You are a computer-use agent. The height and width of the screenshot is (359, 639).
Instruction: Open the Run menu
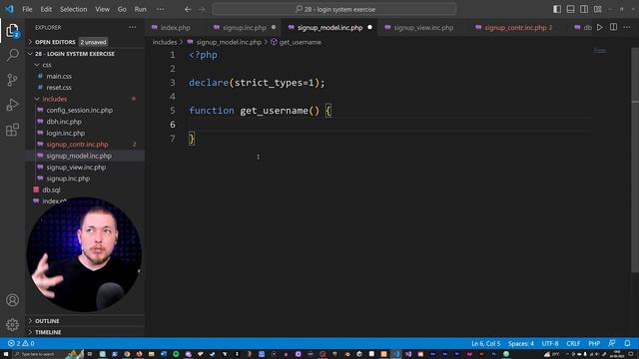(x=140, y=9)
